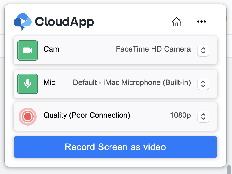Click the pulsing red record indicator
The height and width of the screenshot is (174, 232).
tap(27, 116)
